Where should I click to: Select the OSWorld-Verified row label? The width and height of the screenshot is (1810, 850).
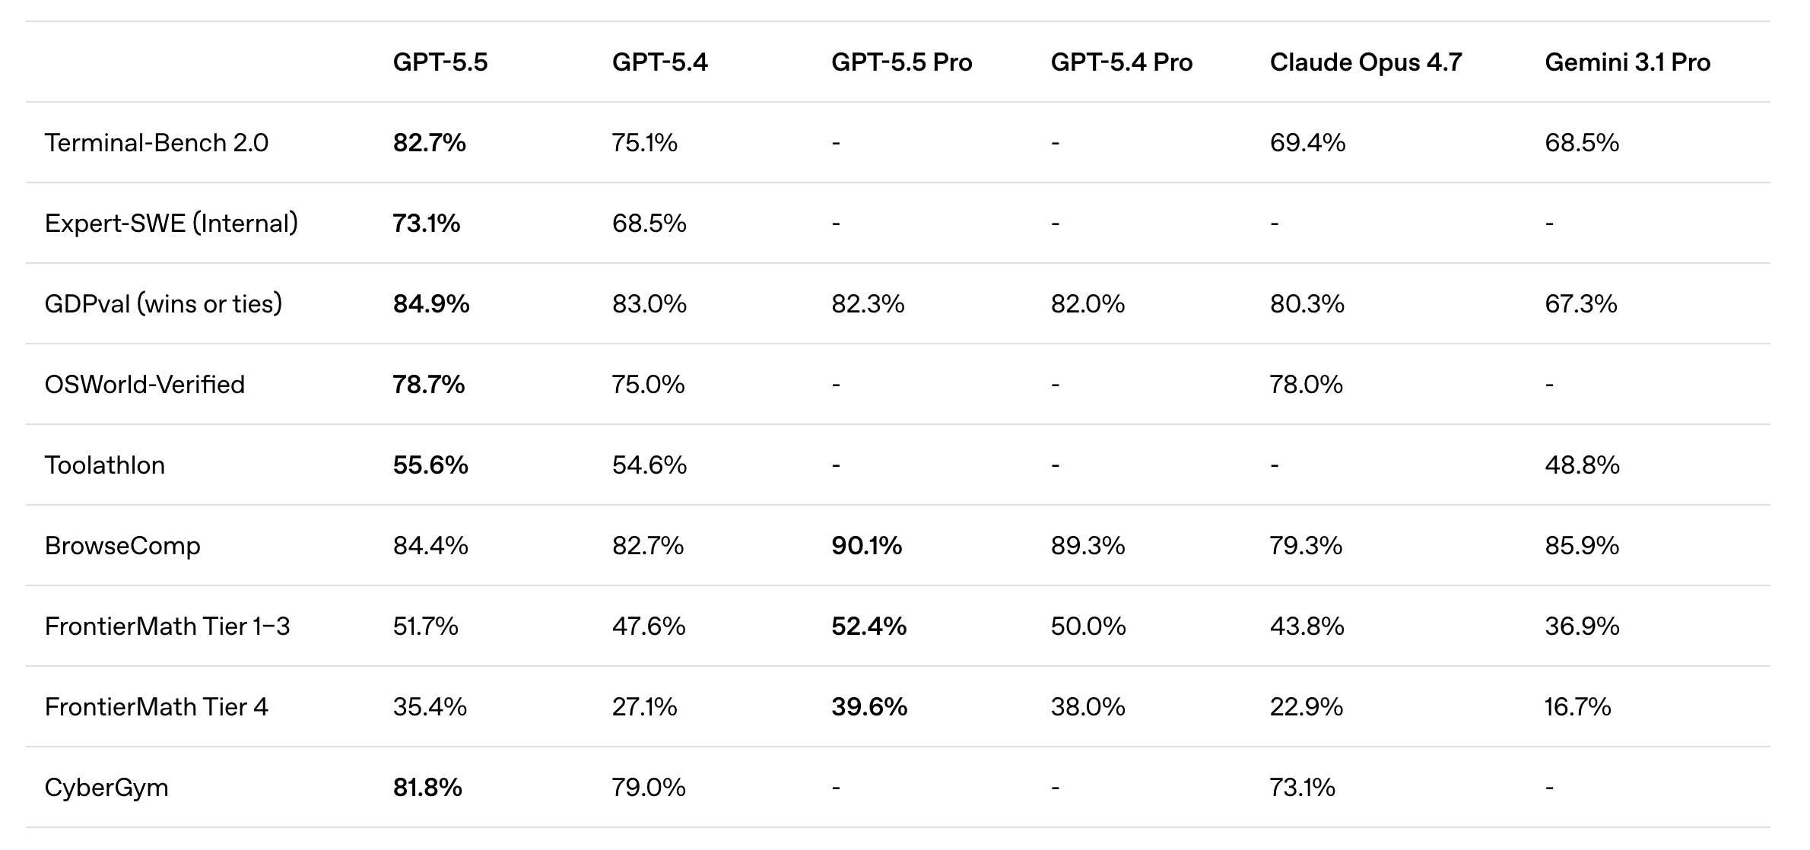(144, 385)
